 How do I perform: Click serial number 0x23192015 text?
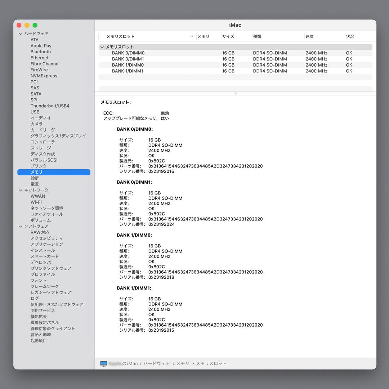click(161, 330)
